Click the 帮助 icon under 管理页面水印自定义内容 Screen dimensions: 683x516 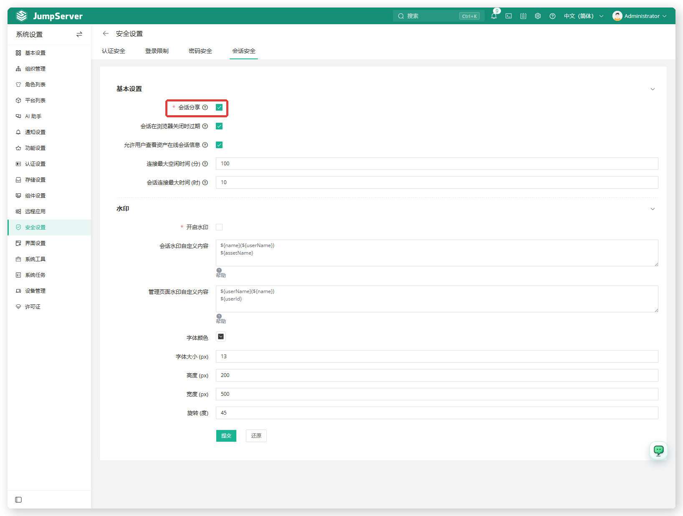pos(219,316)
